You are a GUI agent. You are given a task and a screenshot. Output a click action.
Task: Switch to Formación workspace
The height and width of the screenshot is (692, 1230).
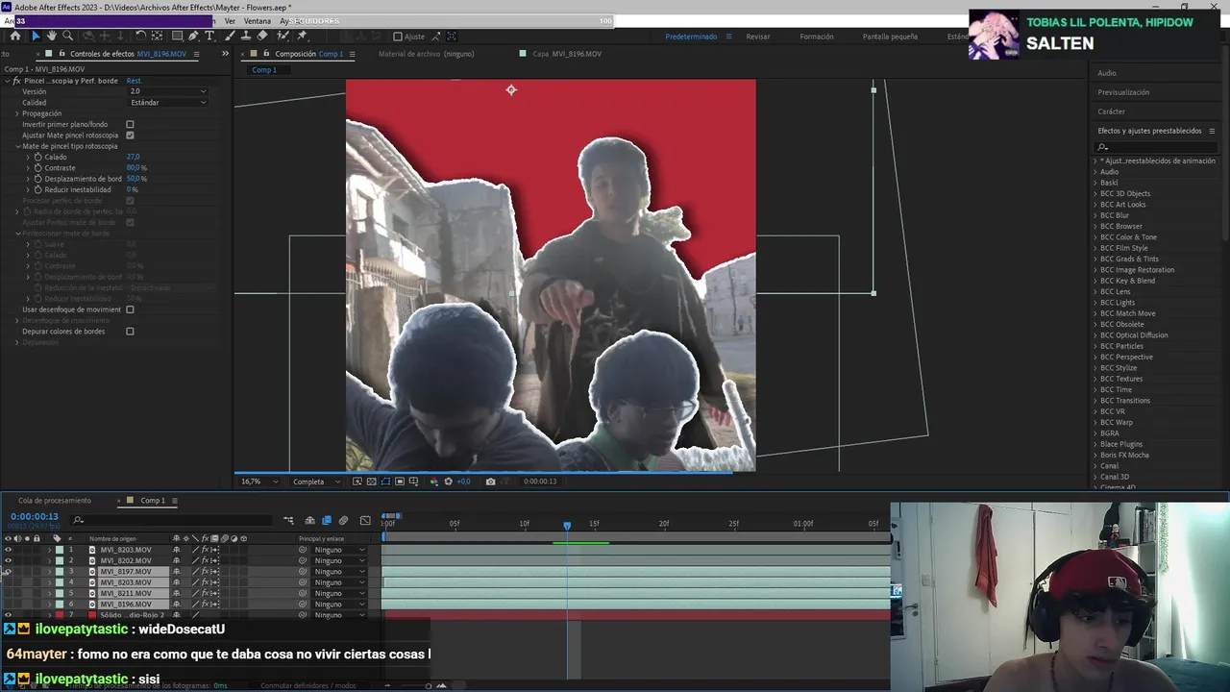coord(817,37)
